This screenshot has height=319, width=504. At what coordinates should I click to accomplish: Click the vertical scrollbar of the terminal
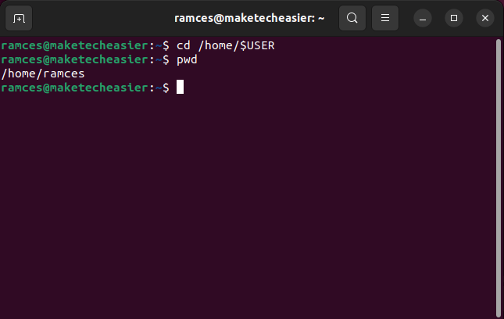click(x=499, y=177)
